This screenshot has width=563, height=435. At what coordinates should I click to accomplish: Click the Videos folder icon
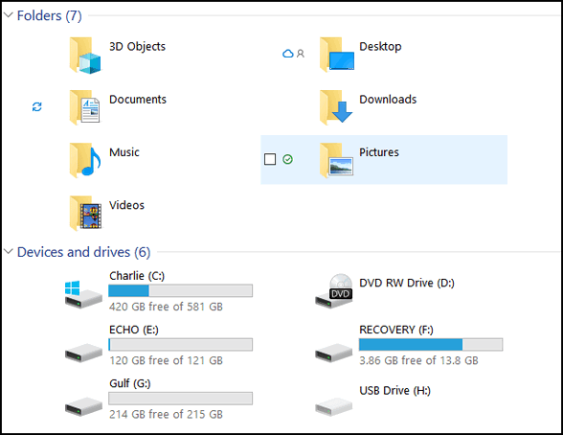tap(85, 213)
